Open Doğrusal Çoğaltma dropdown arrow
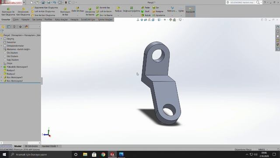The height and width of the screenshot is (158, 280). (x=131, y=15)
